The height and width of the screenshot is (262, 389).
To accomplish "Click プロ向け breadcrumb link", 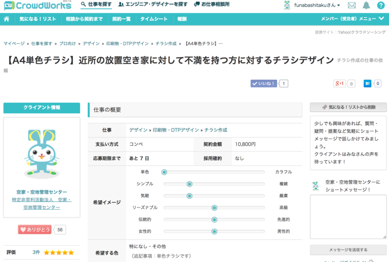I will [68, 44].
